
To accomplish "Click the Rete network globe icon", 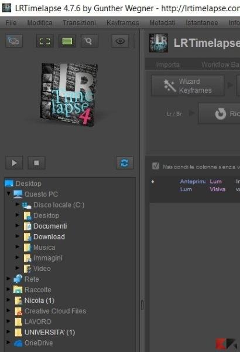I will pyautogui.click(x=18, y=279).
